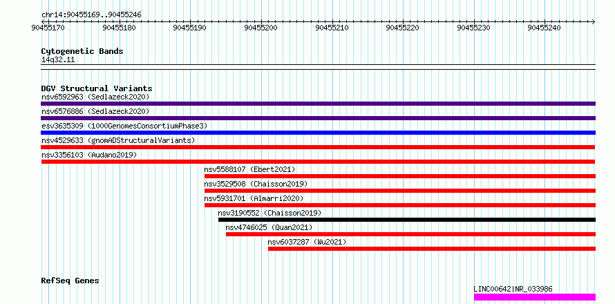Select the red bar under nsv3529508
The image size is (615, 304).
400,191
